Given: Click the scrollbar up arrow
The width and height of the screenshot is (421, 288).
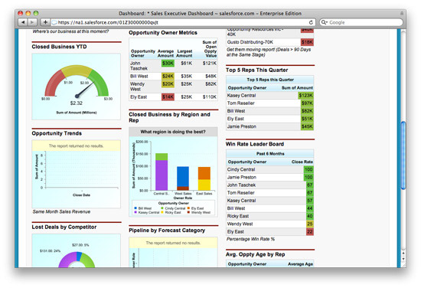Looking at the screenshot, I should (x=403, y=254).
